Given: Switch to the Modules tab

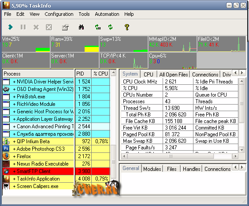Looking at the screenshot, I should (x=152, y=169).
